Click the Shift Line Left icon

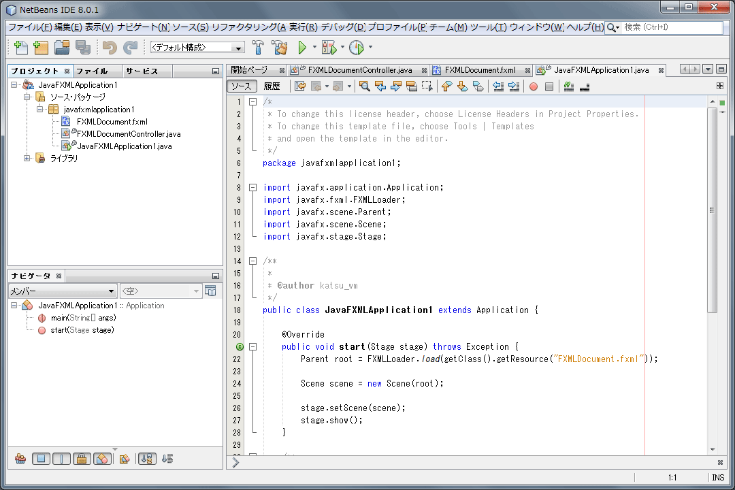tap(498, 86)
